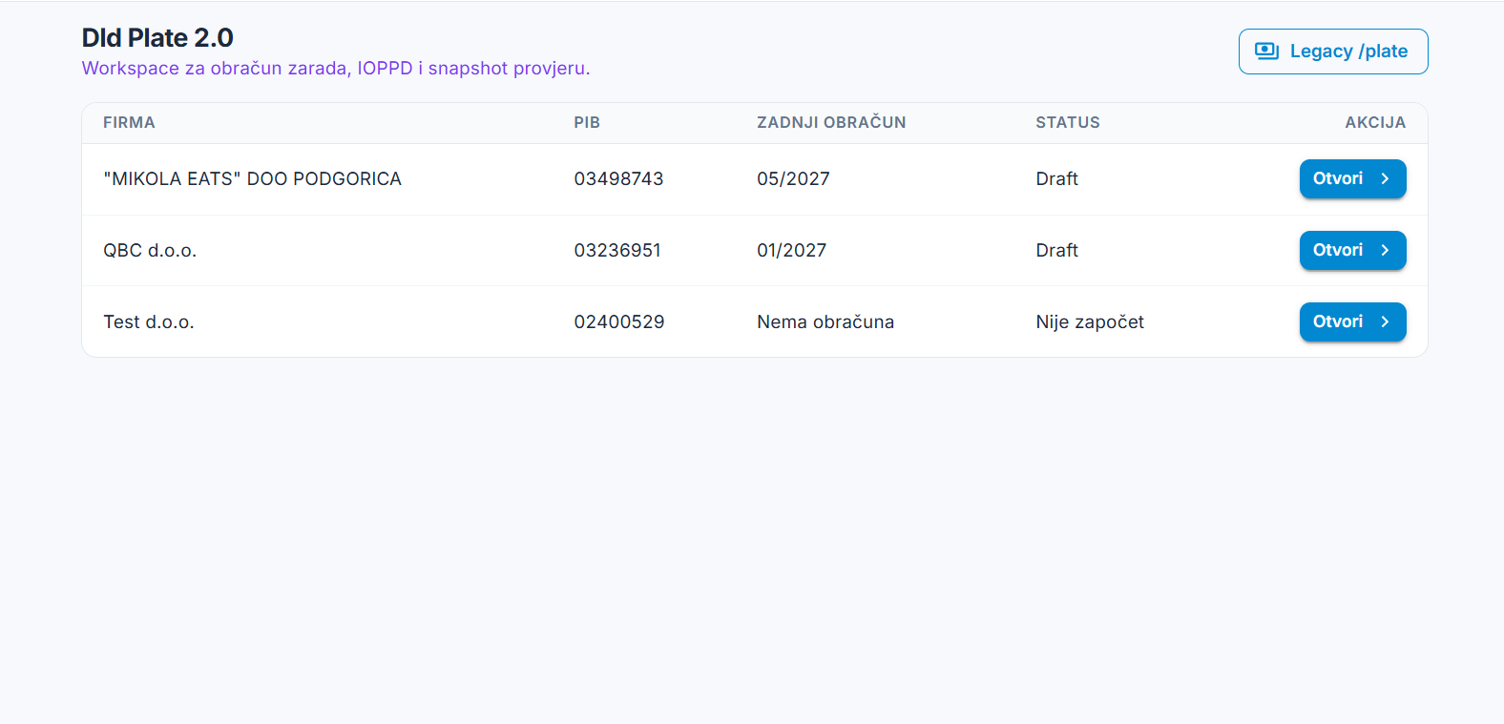This screenshot has width=1504, height=724.
Task: Click Draft status in the MIKOLA EATS row
Action: 1056,179
